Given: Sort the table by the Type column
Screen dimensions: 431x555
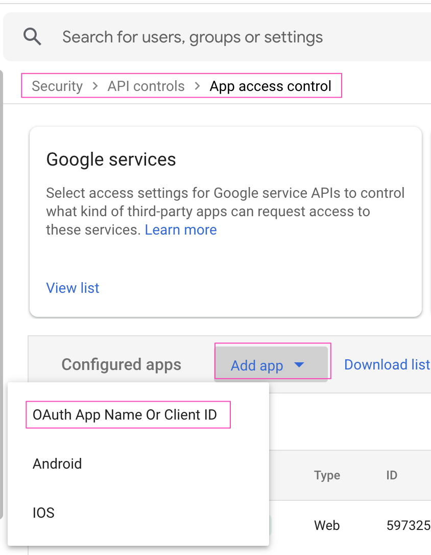Looking at the screenshot, I should point(327,475).
